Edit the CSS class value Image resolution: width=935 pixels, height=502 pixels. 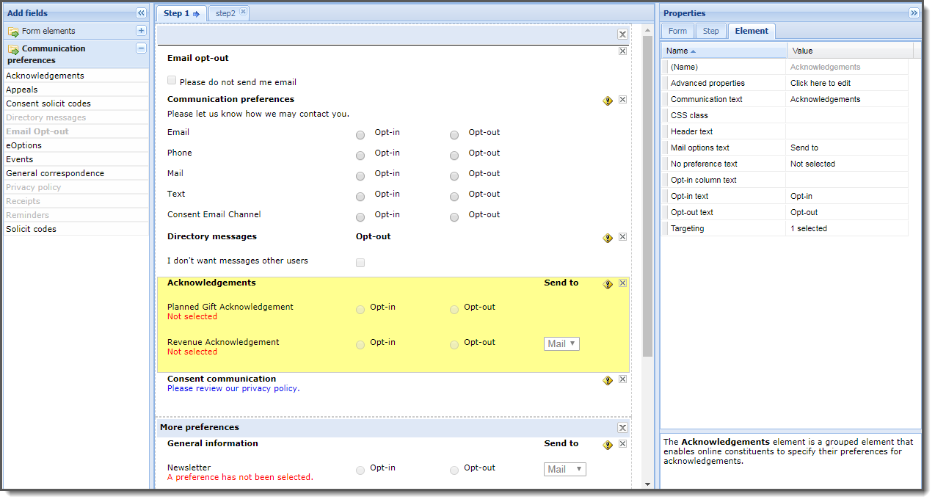pyautogui.click(x=847, y=115)
